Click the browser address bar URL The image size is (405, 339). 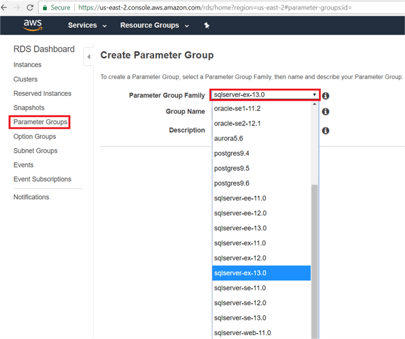point(215,7)
